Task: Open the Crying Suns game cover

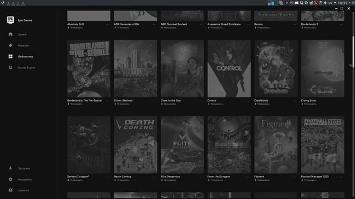Action: 323,69
